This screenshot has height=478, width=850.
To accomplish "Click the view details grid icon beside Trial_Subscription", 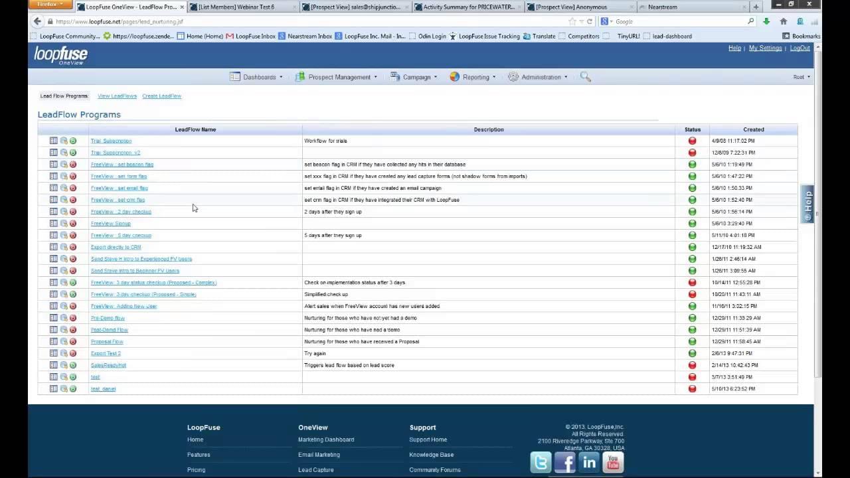I will pyautogui.click(x=54, y=141).
